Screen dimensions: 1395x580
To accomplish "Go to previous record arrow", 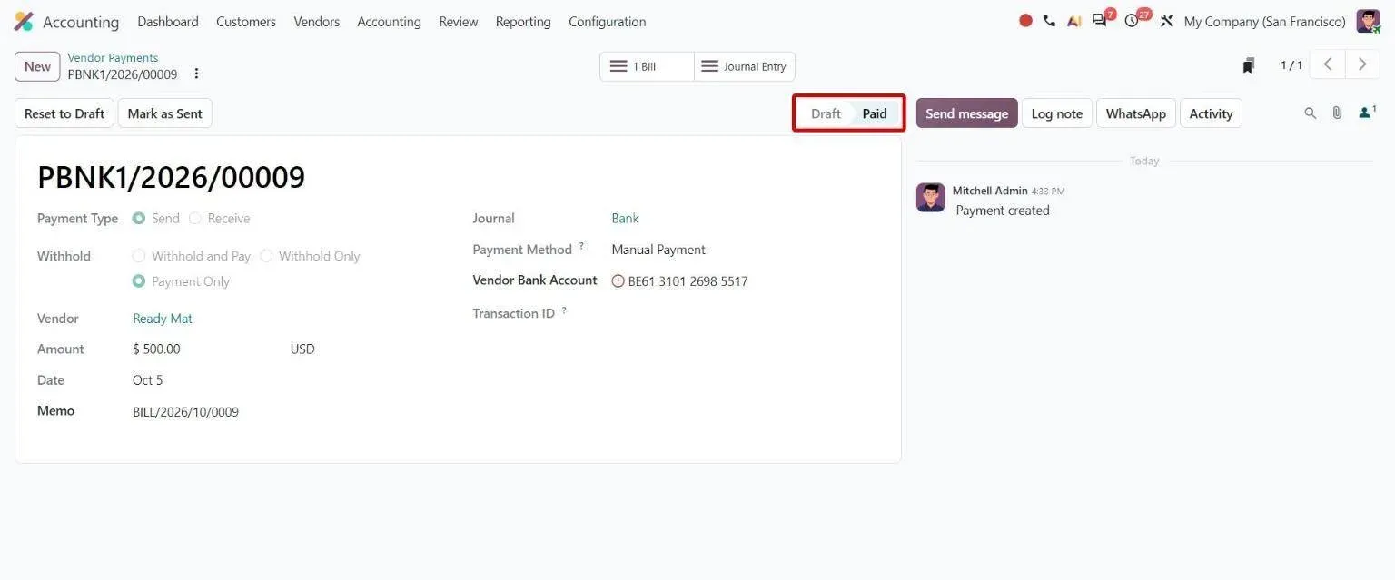I will [1328, 64].
